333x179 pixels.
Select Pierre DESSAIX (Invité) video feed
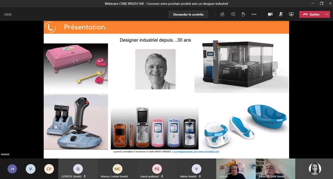point(275,169)
